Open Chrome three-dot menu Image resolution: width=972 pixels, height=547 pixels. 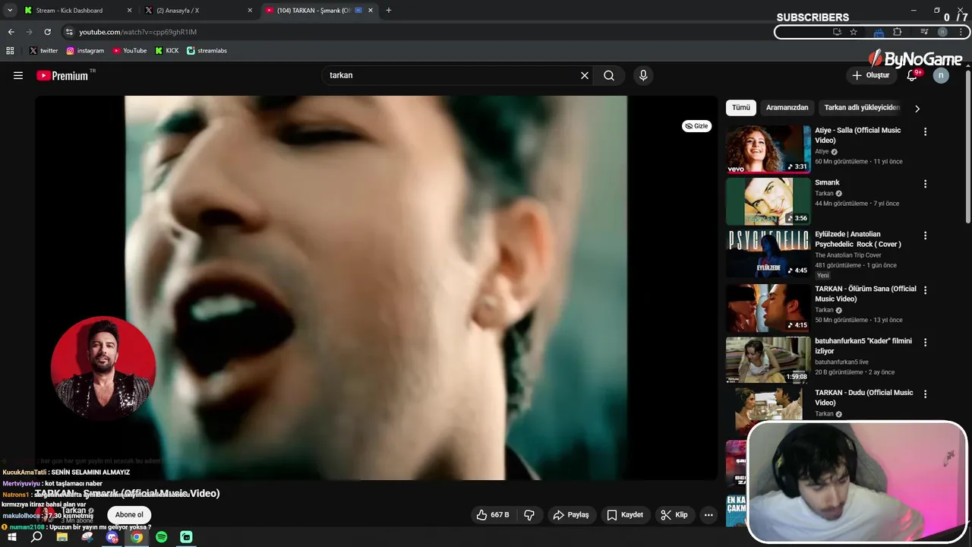coord(961,32)
